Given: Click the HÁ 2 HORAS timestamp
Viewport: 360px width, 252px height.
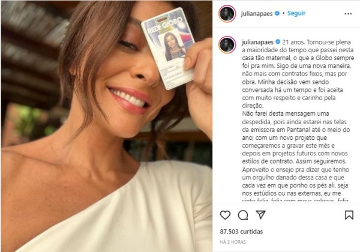Looking at the screenshot, I should tap(233, 242).
